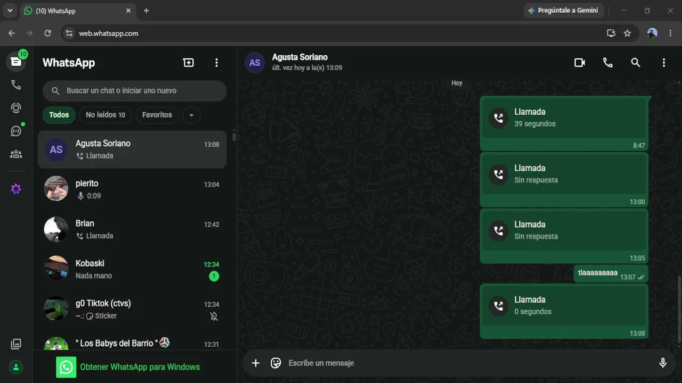This screenshot has height=383, width=682.
Task: Open the Status updates sidebar icon
Action: (16, 108)
